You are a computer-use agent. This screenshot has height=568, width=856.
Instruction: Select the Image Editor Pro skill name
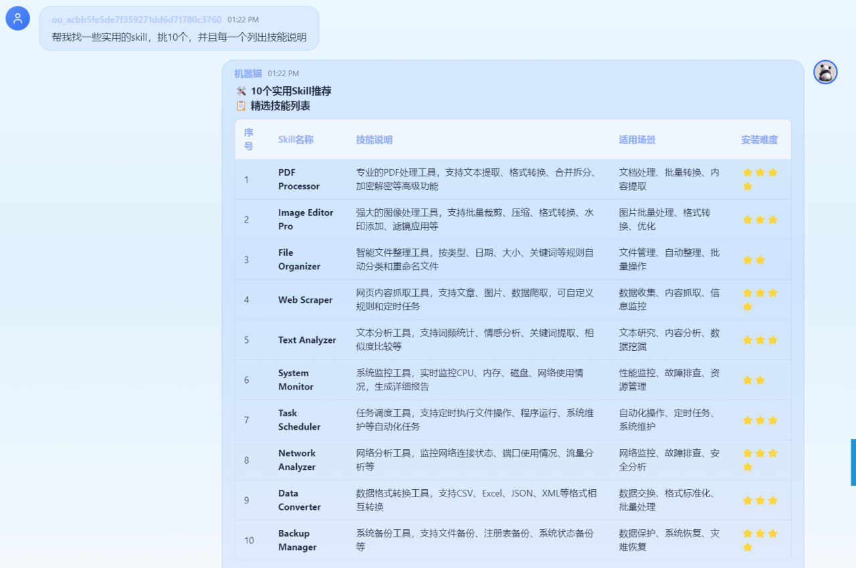(x=306, y=219)
